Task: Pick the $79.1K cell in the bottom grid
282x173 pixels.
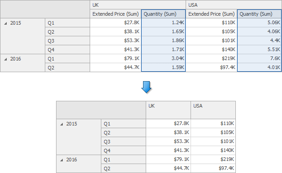Action: [x=168, y=160]
